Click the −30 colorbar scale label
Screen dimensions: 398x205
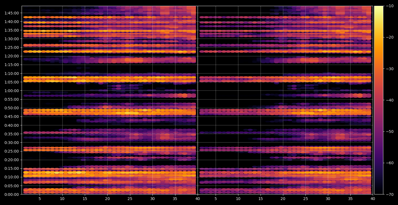389,69
